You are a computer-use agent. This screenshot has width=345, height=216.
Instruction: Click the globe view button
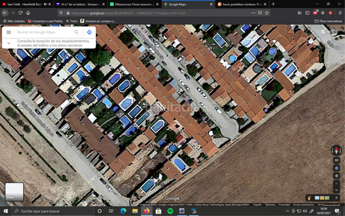336,168
